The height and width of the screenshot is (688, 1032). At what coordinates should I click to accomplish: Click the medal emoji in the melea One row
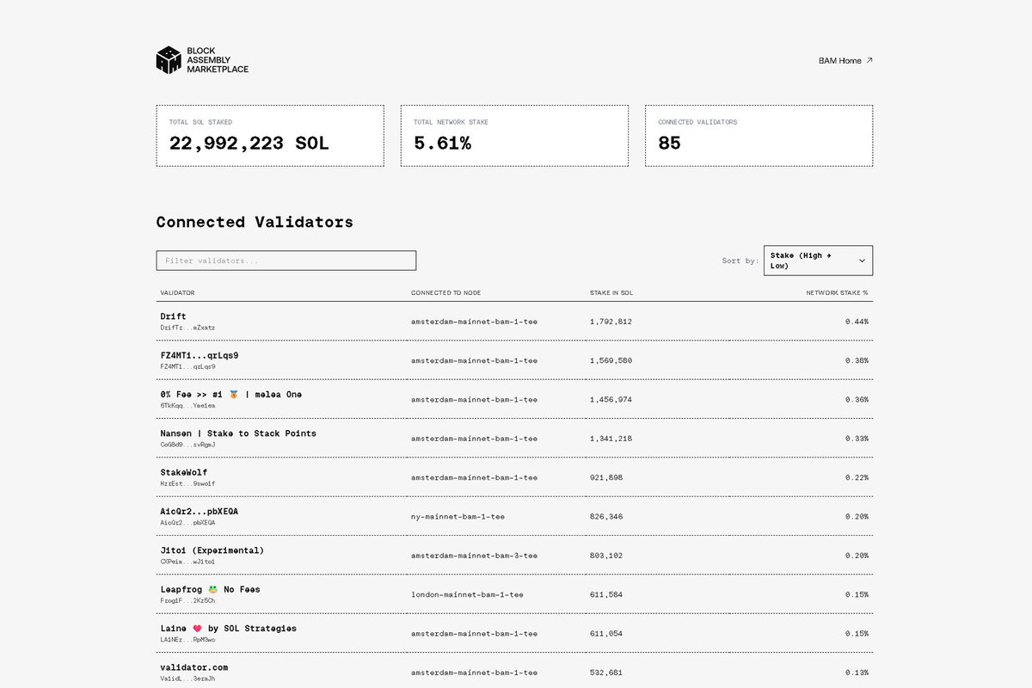click(233, 395)
